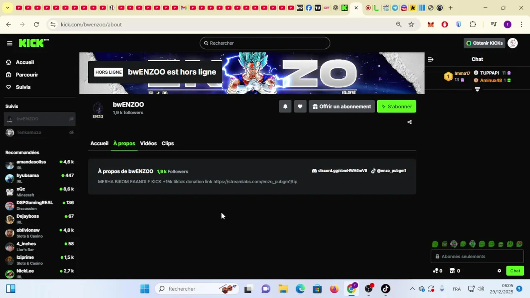Open the discord.gg/sbmHWA6mV9 link
This screenshot has width=530, height=298.
click(340, 171)
